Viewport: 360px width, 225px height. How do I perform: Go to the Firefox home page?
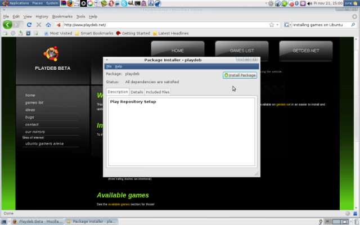[48, 25]
